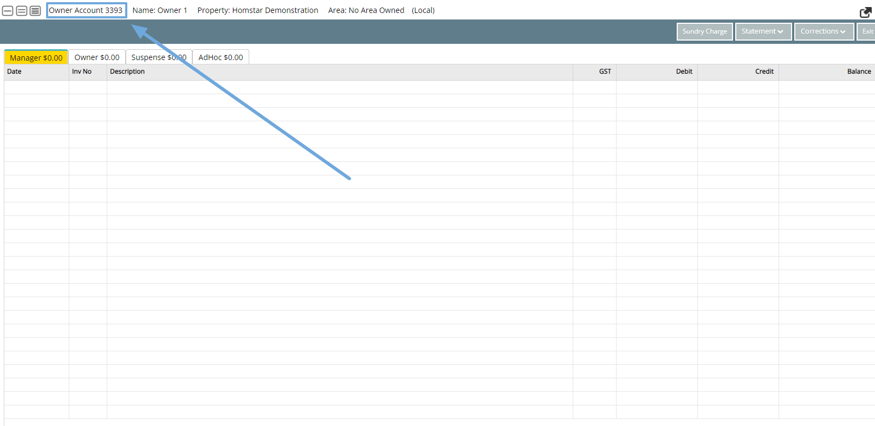The width and height of the screenshot is (875, 426).
Task: Expand the Statement dropdown
Action: point(763,31)
